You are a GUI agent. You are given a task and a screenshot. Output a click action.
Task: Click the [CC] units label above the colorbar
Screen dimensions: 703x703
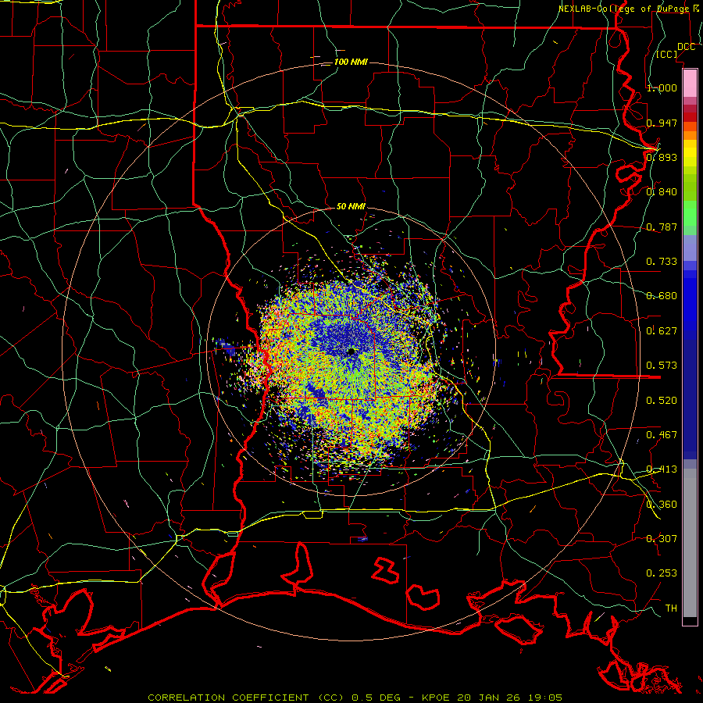[667, 54]
